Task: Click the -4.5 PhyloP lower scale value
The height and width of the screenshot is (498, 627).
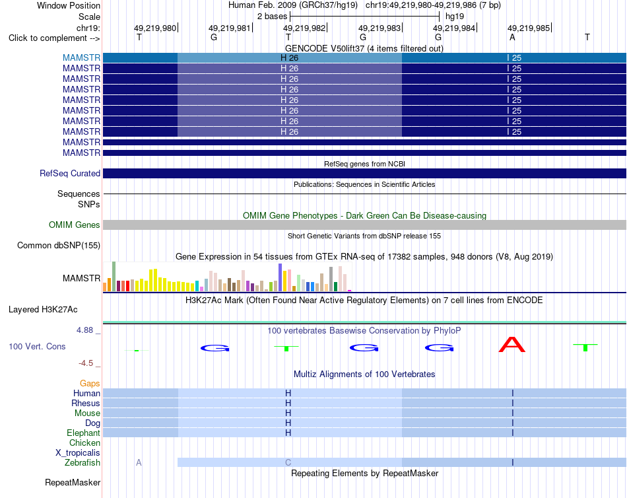Action: 86,363
